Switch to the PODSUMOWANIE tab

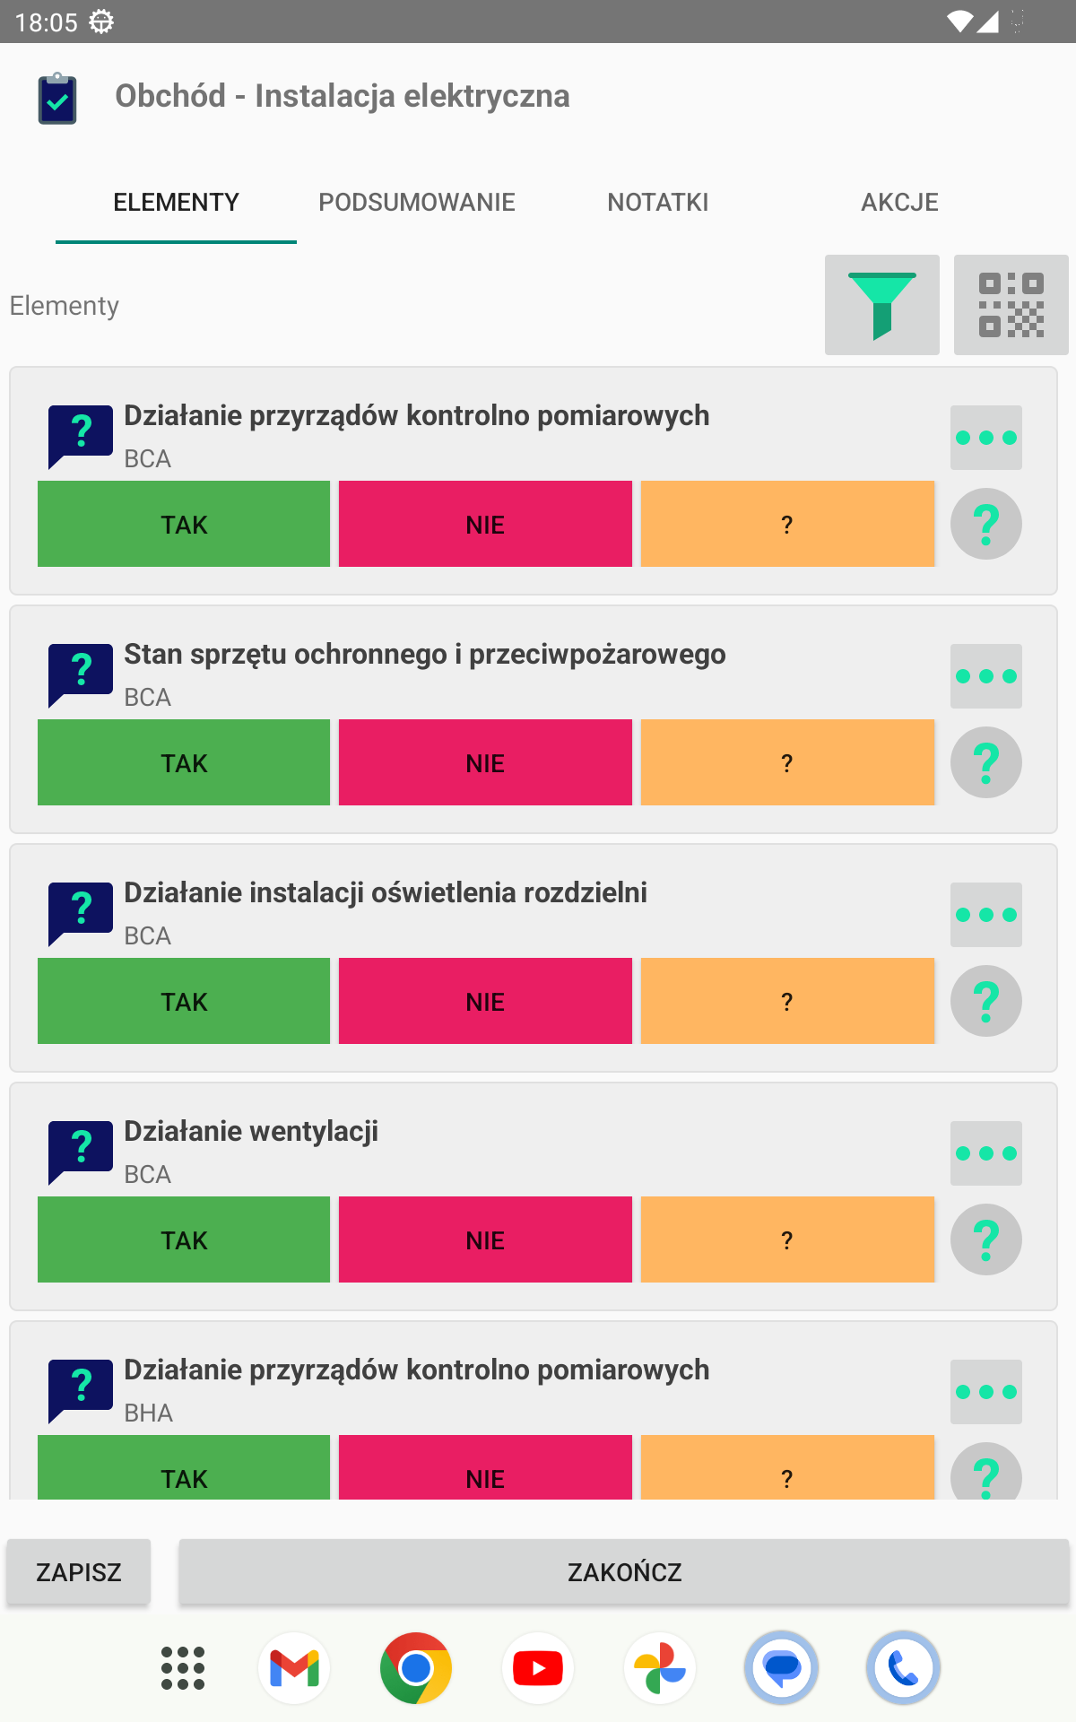[x=417, y=203]
